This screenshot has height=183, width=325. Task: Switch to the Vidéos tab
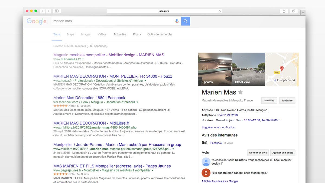(x=102, y=34)
